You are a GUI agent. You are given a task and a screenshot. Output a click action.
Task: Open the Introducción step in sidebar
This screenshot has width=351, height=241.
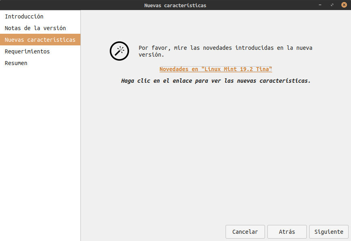point(40,16)
